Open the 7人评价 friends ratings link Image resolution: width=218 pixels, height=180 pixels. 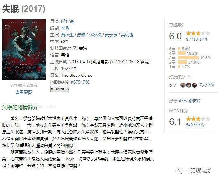(207, 85)
